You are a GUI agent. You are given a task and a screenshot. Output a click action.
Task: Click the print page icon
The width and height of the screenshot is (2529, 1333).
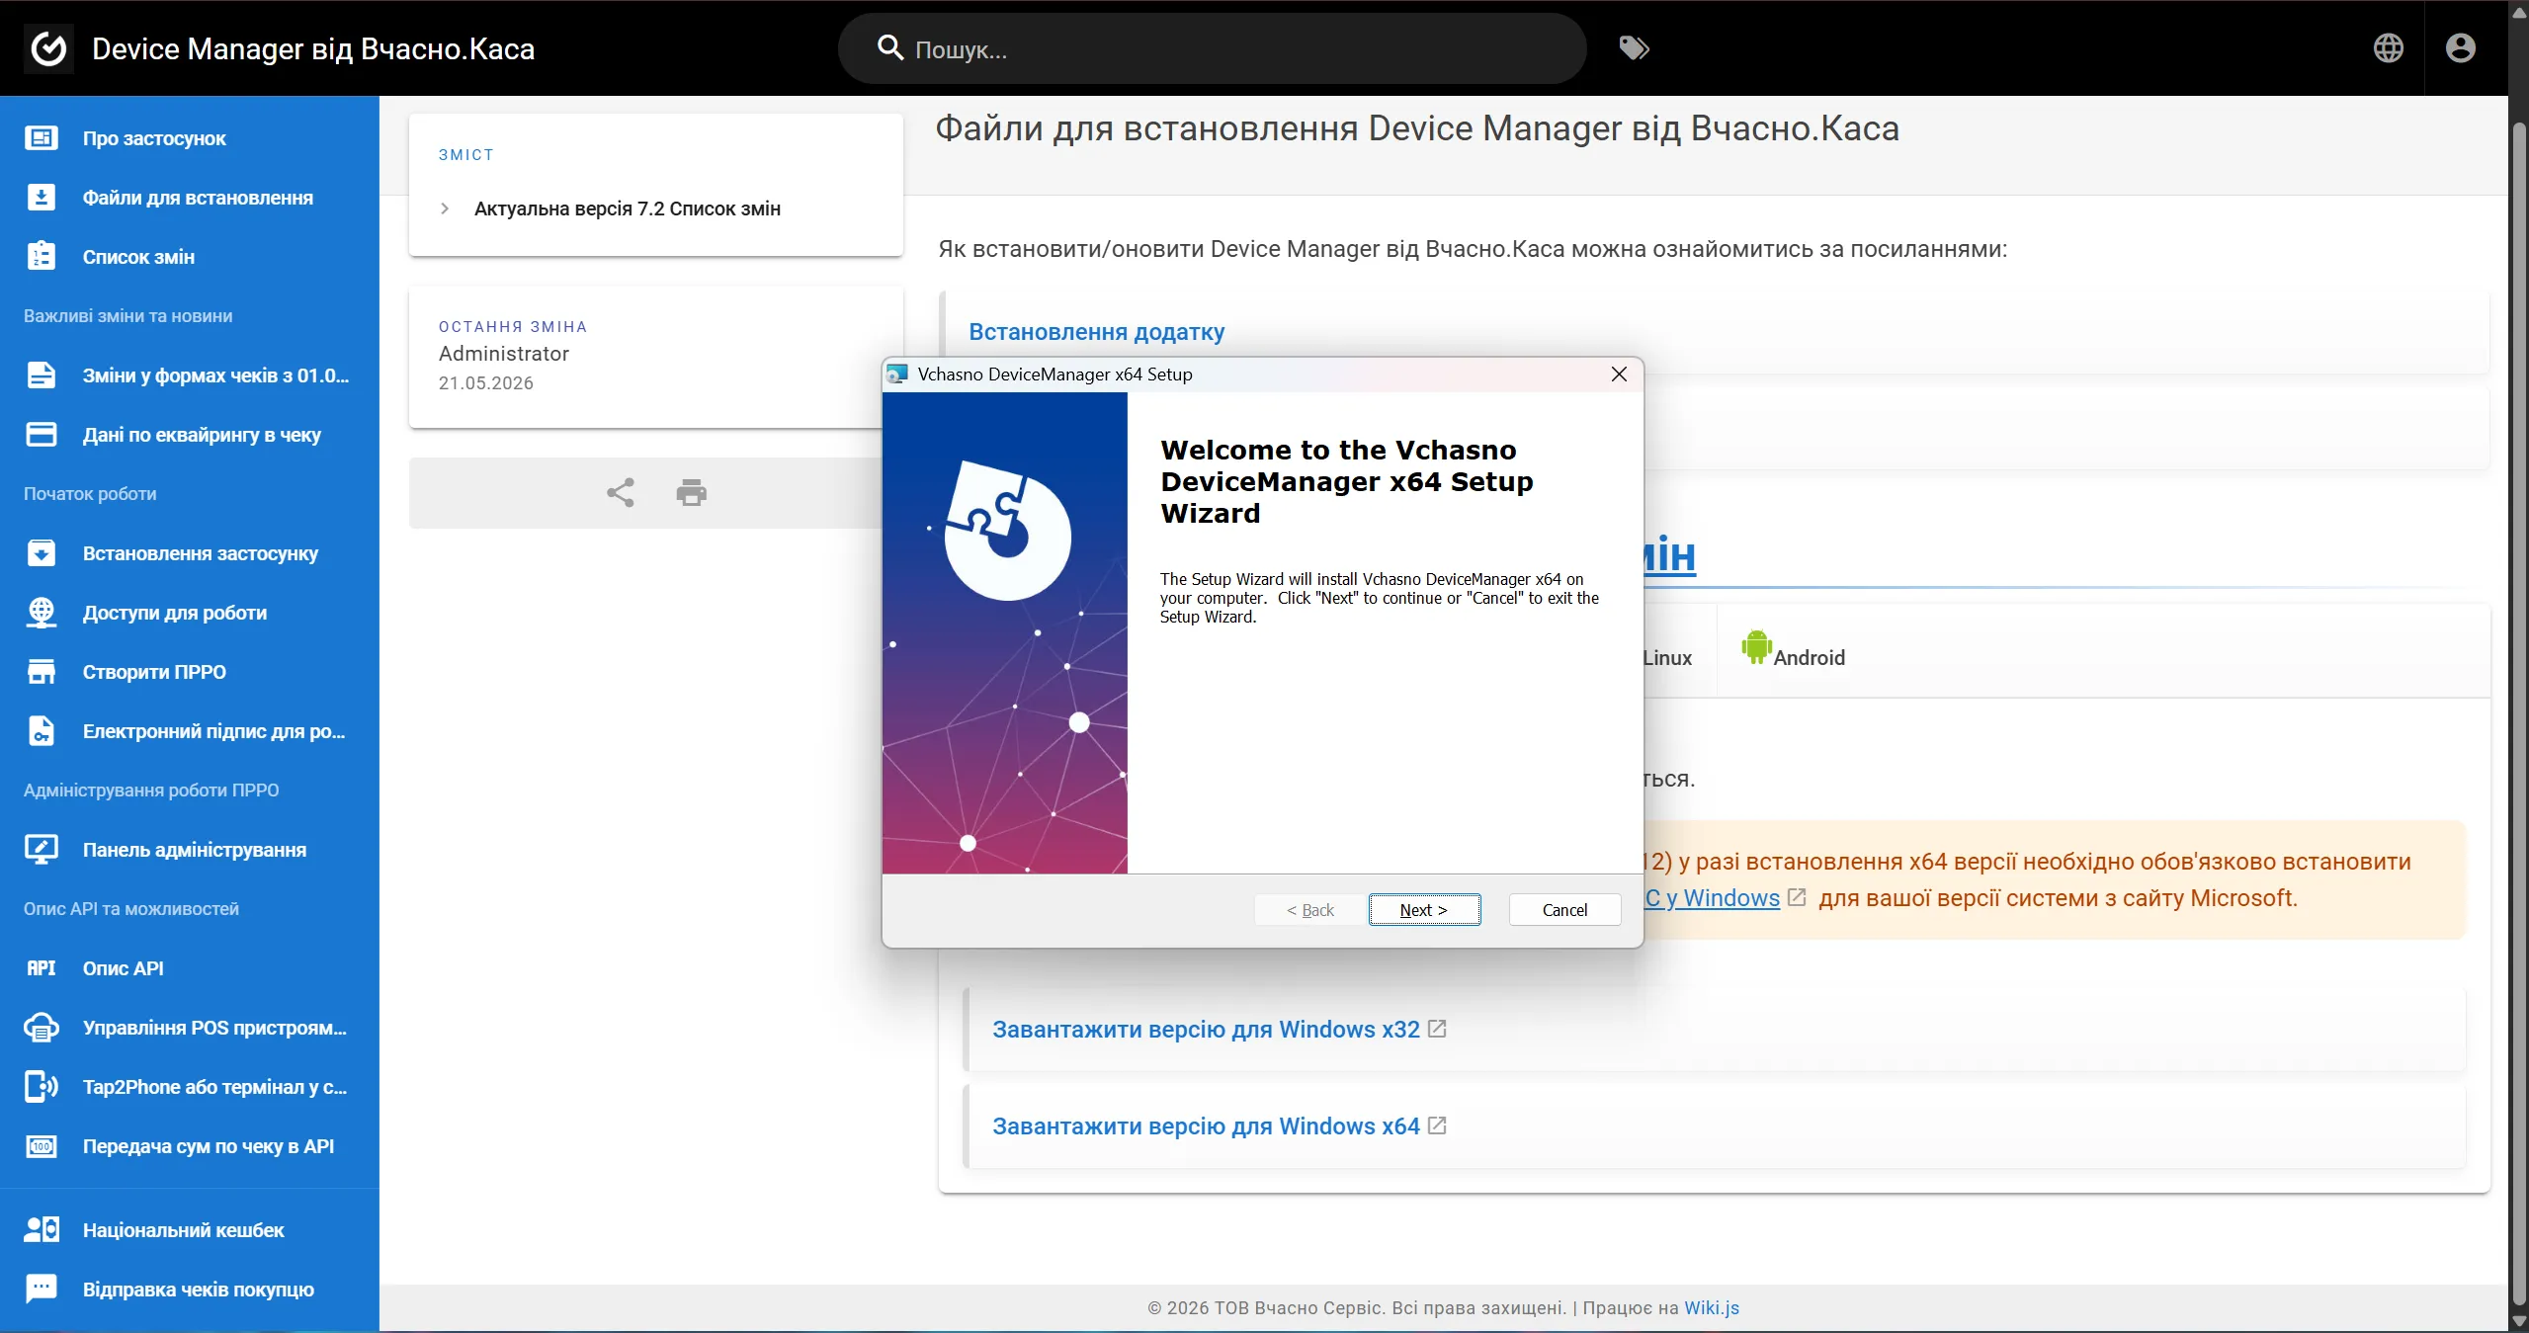click(x=691, y=492)
